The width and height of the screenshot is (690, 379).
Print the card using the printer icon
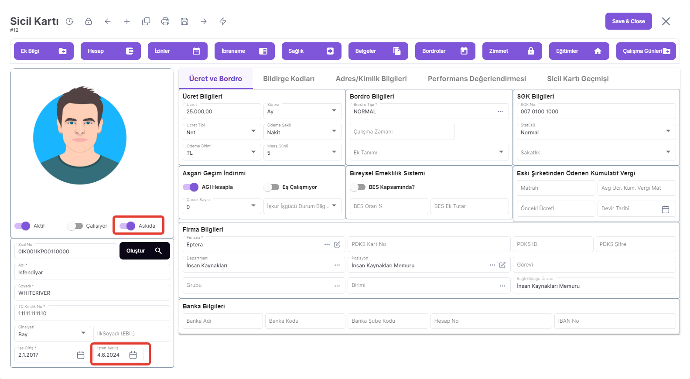coord(165,21)
